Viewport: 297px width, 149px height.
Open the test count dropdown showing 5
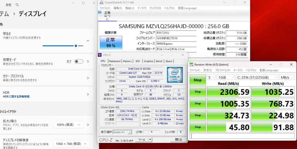click(211, 77)
